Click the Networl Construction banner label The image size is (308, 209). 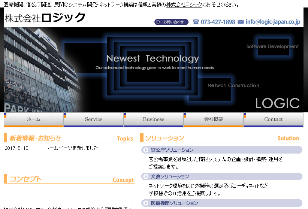click(x=233, y=85)
